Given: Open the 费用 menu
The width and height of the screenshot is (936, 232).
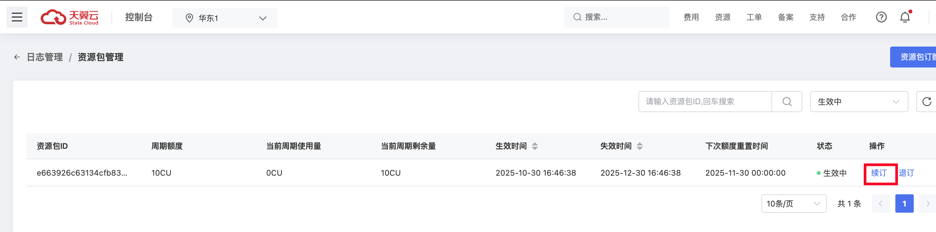Looking at the screenshot, I should [691, 17].
